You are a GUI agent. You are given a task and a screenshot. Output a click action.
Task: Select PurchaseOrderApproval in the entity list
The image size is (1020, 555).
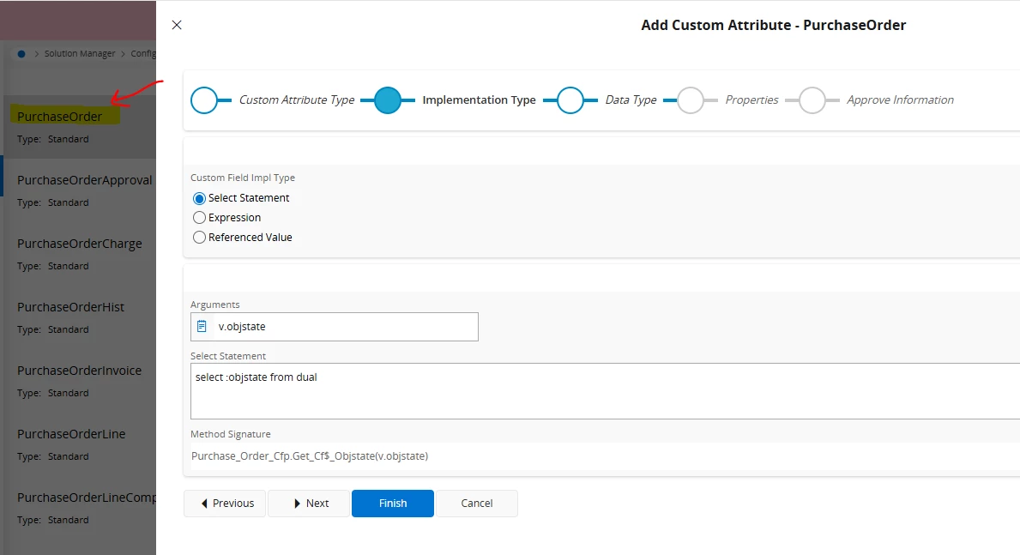tap(84, 180)
